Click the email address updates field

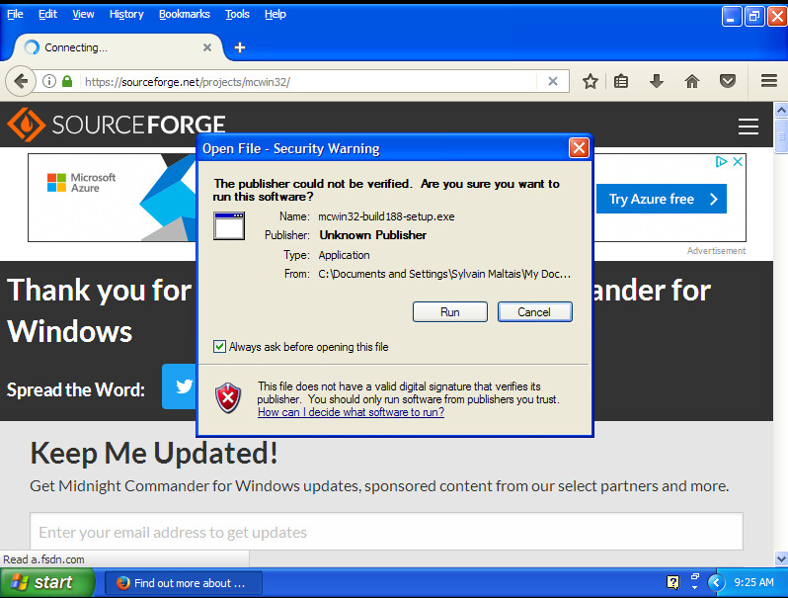[386, 532]
